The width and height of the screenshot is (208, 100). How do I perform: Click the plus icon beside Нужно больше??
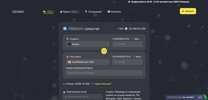92,84
